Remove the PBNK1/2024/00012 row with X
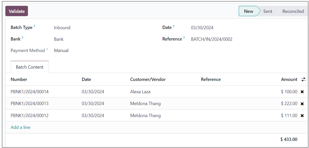Image resolution: width=309 pixels, height=148 pixels. (x=302, y=116)
